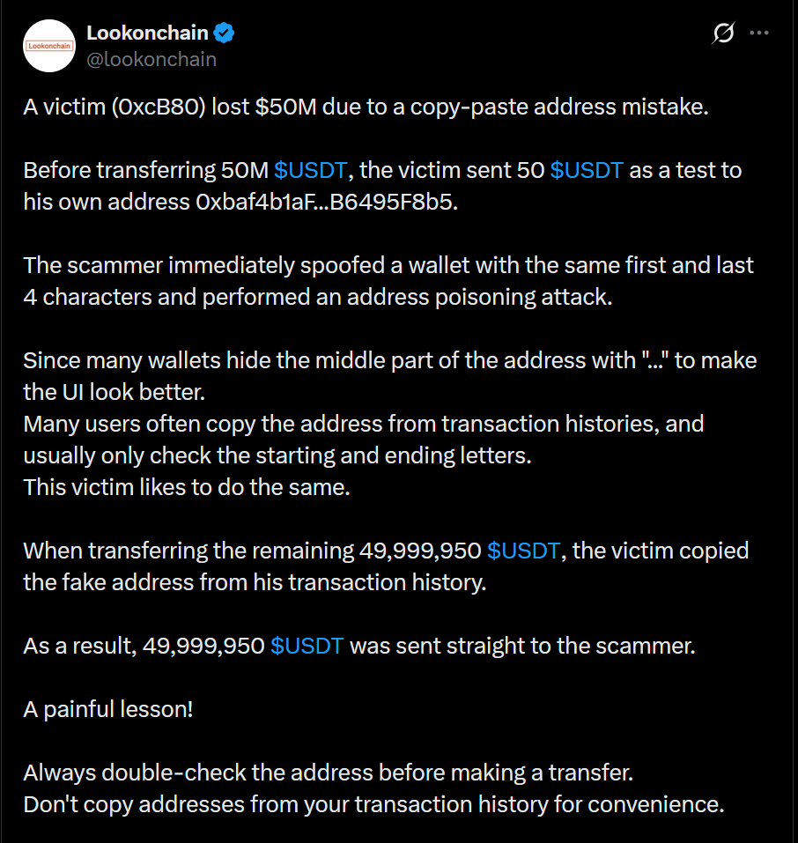Click $USDT cashtag after "transferring 50M"
Image resolution: width=798 pixels, height=843 pixels.
point(312,170)
